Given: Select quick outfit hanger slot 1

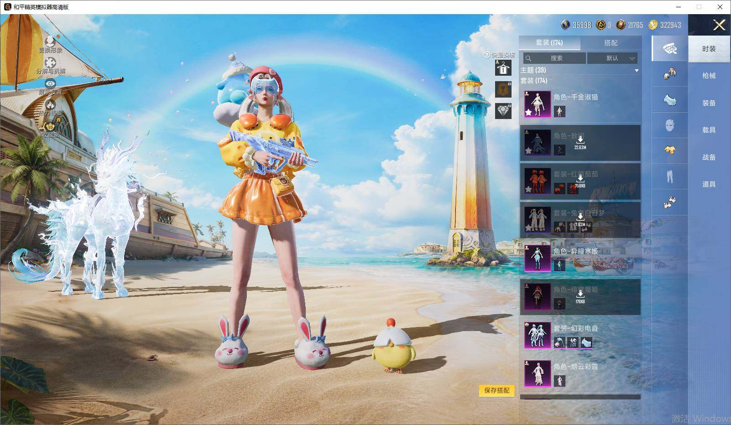Looking at the screenshot, I should (503, 68).
